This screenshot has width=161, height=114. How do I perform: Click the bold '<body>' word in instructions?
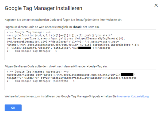point(92,66)
